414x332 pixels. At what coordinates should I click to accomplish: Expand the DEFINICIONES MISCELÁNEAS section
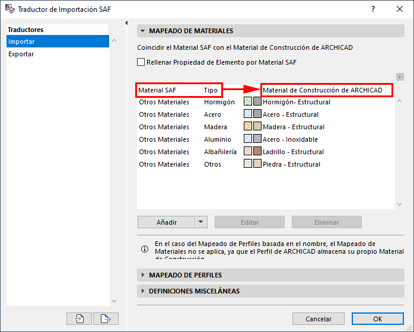click(x=143, y=291)
